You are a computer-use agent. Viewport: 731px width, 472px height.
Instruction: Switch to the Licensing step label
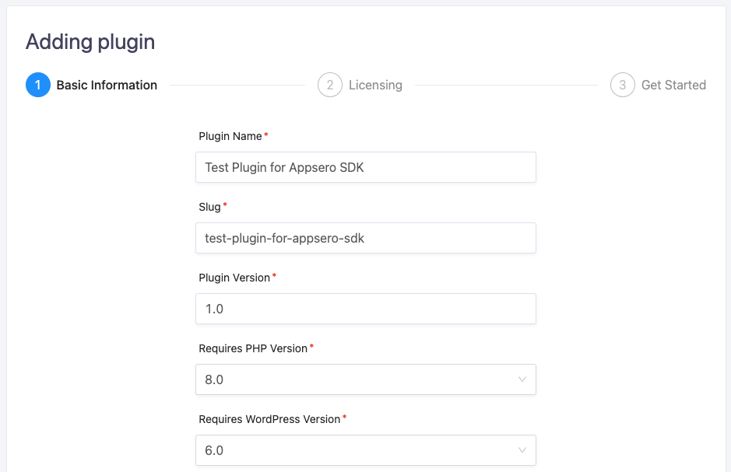tap(375, 86)
